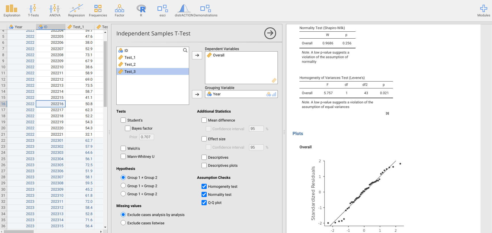
Task: Open the T-Tests analyses menu
Action: tap(33, 11)
